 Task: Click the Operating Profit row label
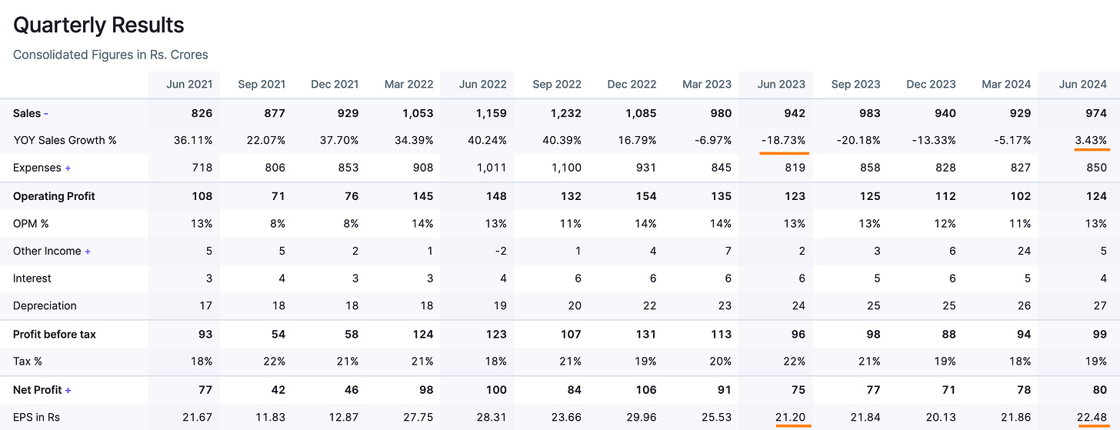pos(54,196)
